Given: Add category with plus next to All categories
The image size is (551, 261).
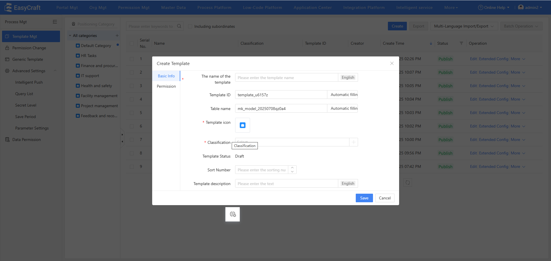Looking at the screenshot, I should point(117,36).
